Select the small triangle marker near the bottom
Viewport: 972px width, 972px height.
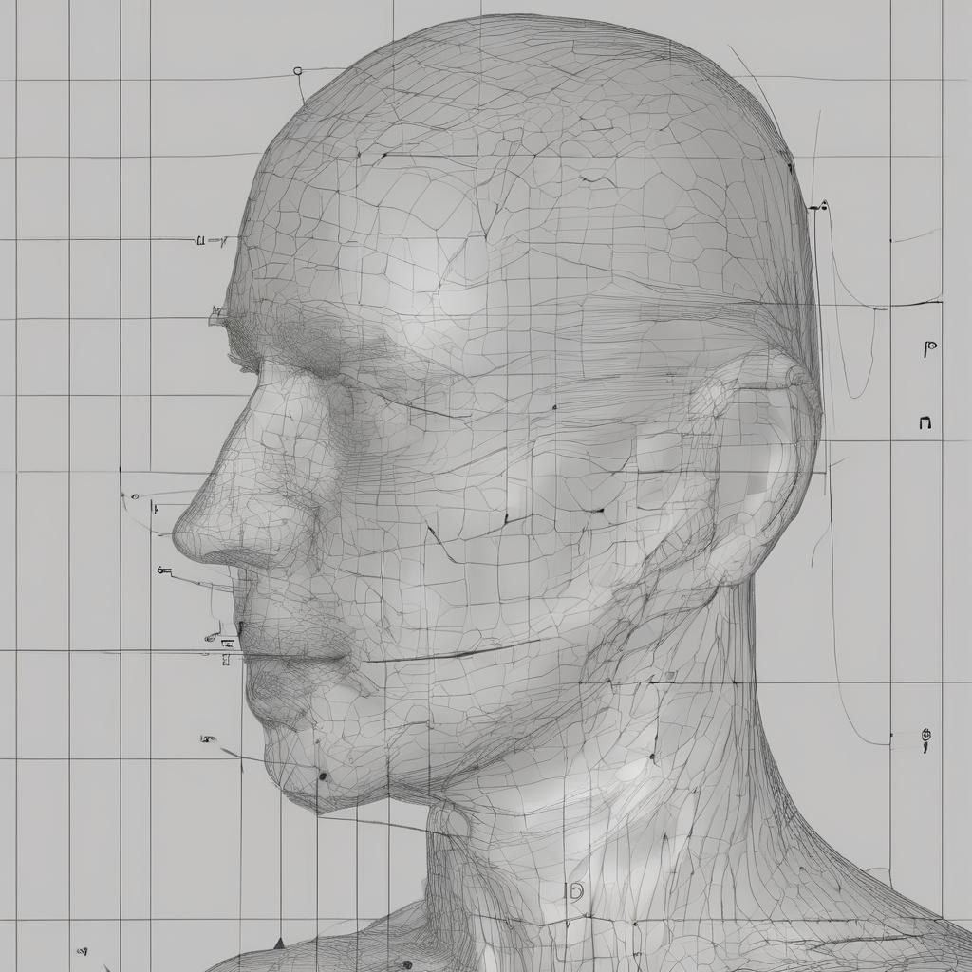(x=278, y=943)
